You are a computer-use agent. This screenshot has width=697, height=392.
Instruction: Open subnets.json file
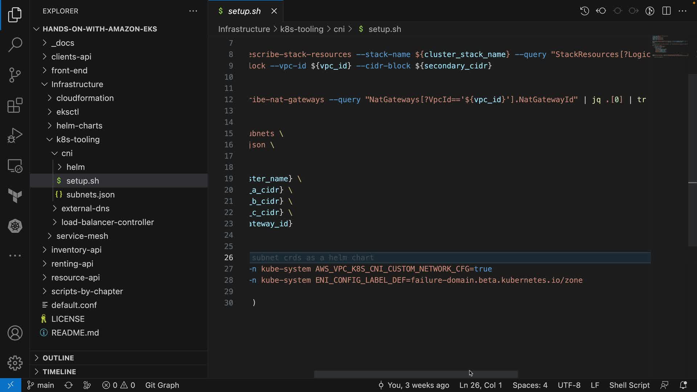(x=90, y=195)
